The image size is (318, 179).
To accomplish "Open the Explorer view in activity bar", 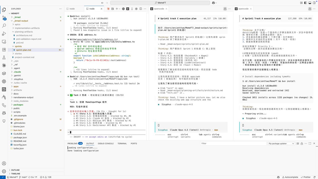I will coord(4,10).
